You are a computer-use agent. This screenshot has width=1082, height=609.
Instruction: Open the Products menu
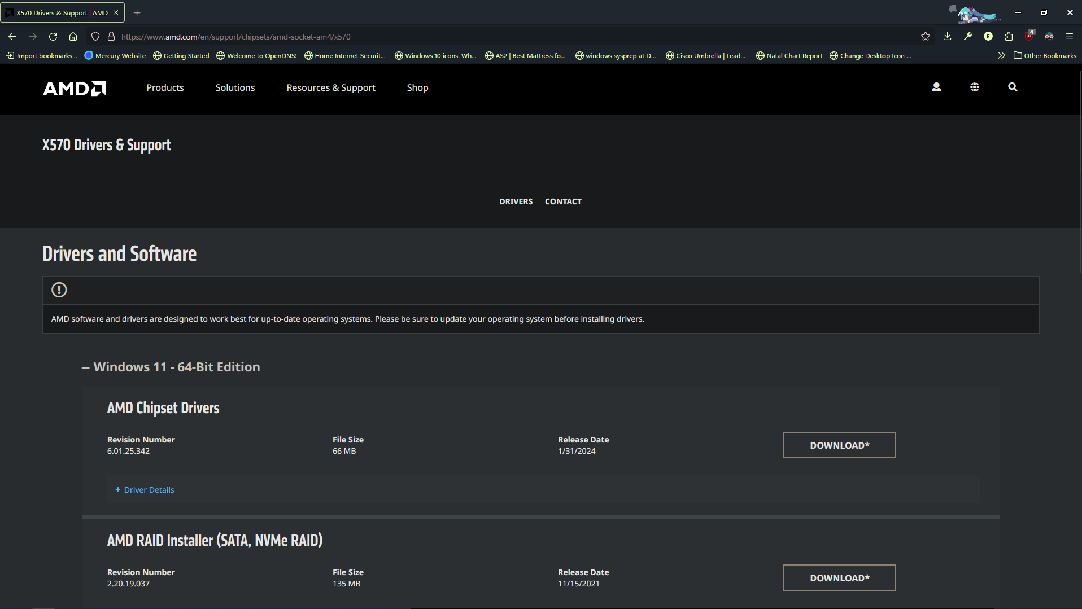click(x=165, y=87)
